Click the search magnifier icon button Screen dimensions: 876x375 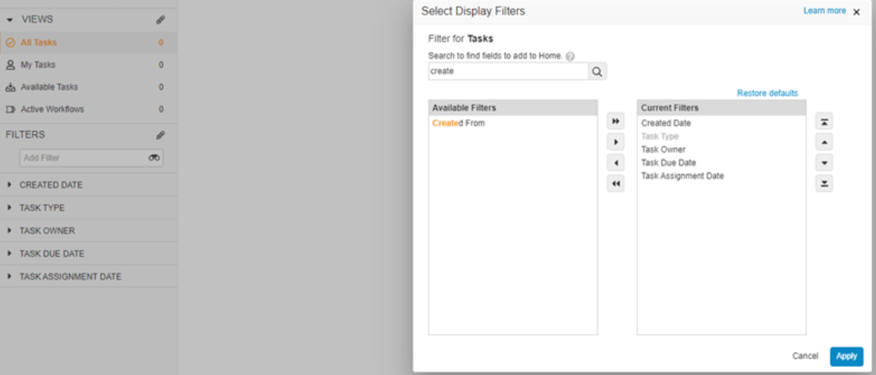coord(597,71)
